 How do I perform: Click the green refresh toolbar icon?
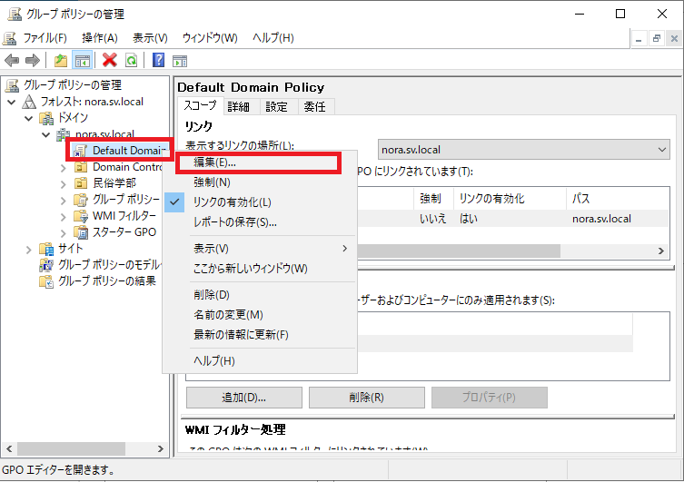tap(131, 60)
